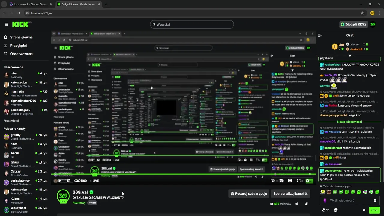
Task: Expand followed list with Pokaż więcej
Action: [11, 121]
